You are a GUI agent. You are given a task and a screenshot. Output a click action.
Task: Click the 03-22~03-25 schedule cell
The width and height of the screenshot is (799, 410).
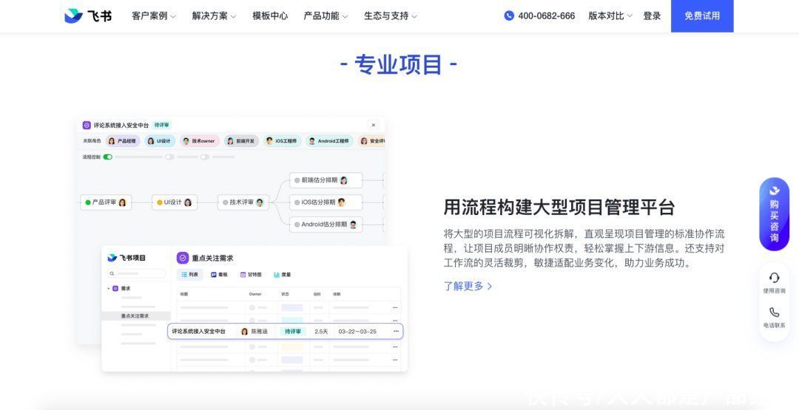click(357, 332)
